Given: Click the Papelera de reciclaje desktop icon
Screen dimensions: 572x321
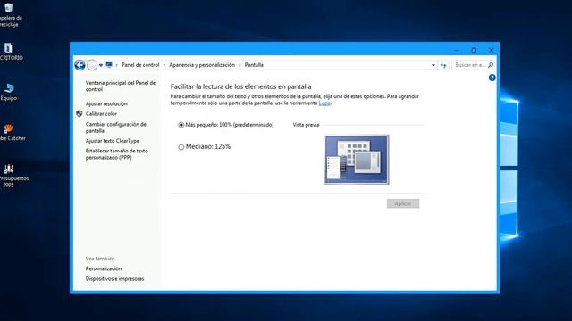Looking at the screenshot, I should coord(9,14).
